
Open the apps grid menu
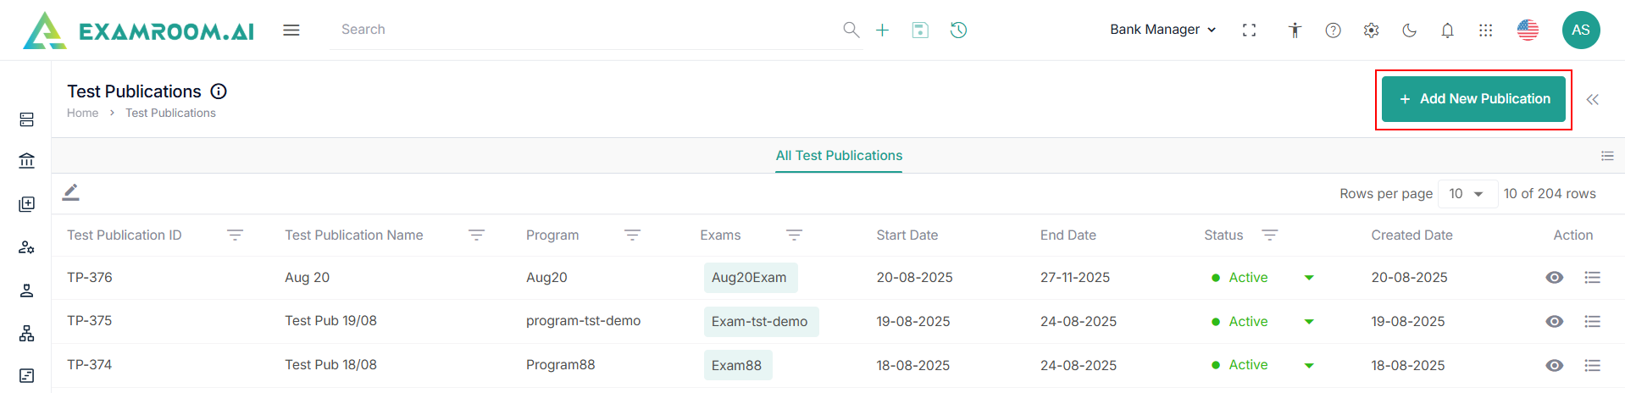pyautogui.click(x=1485, y=30)
